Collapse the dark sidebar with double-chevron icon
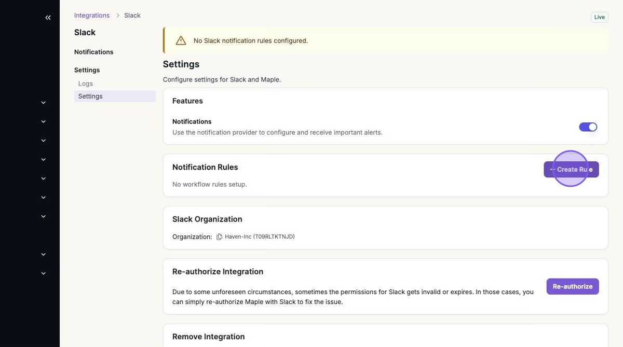623x347 pixels. (48, 18)
